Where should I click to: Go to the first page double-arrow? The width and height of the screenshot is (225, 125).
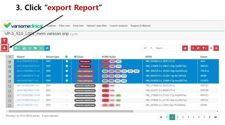coord(161,117)
